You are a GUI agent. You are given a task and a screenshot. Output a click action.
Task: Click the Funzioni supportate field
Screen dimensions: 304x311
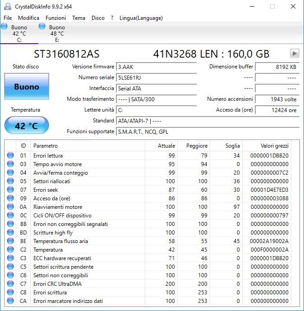coord(208,132)
